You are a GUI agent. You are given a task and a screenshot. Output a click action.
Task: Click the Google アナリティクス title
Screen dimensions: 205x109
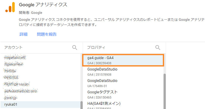click(x=43, y=5)
